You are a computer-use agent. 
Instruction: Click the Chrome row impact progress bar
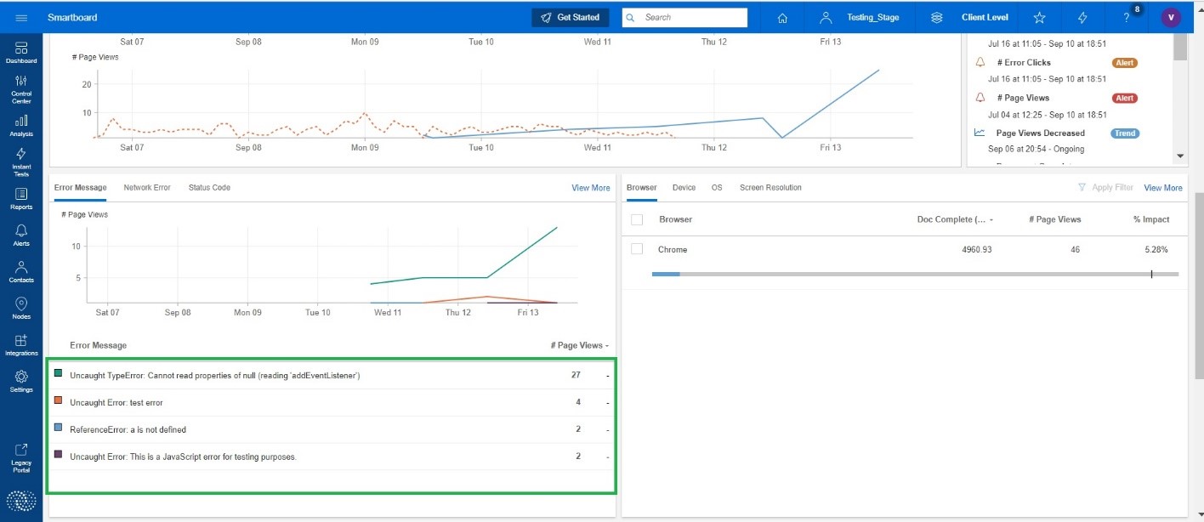pyautogui.click(x=915, y=274)
